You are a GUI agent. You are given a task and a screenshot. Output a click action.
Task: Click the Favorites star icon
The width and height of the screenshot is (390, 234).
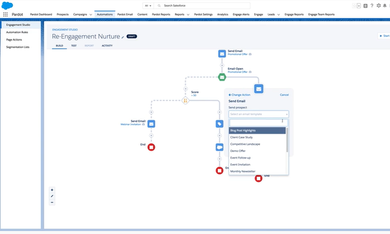pyautogui.click(x=354, y=6)
